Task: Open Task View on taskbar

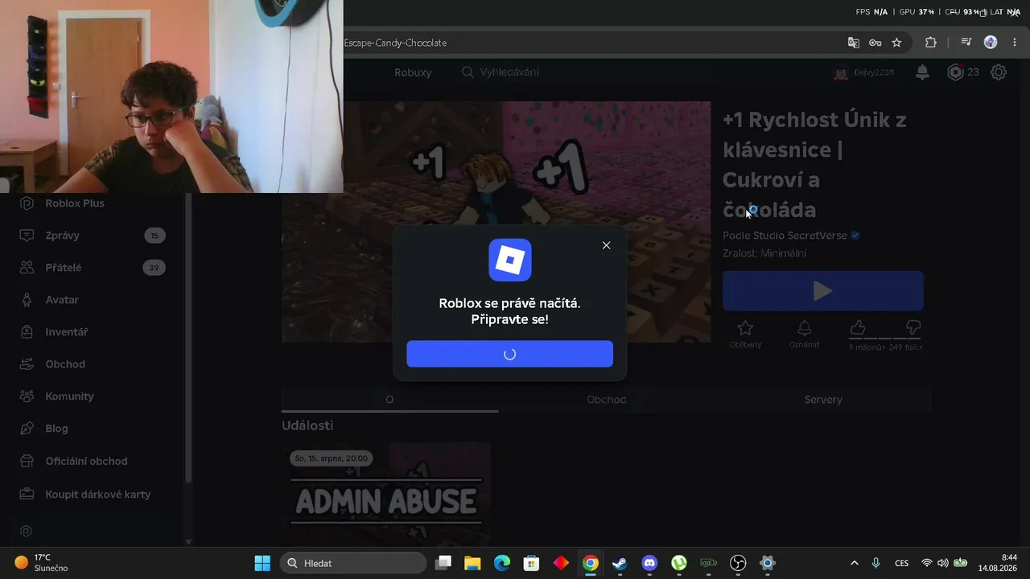Action: pos(443,563)
